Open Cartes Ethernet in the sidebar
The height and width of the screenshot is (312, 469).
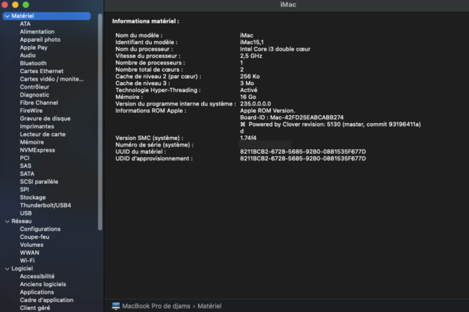[x=42, y=71]
